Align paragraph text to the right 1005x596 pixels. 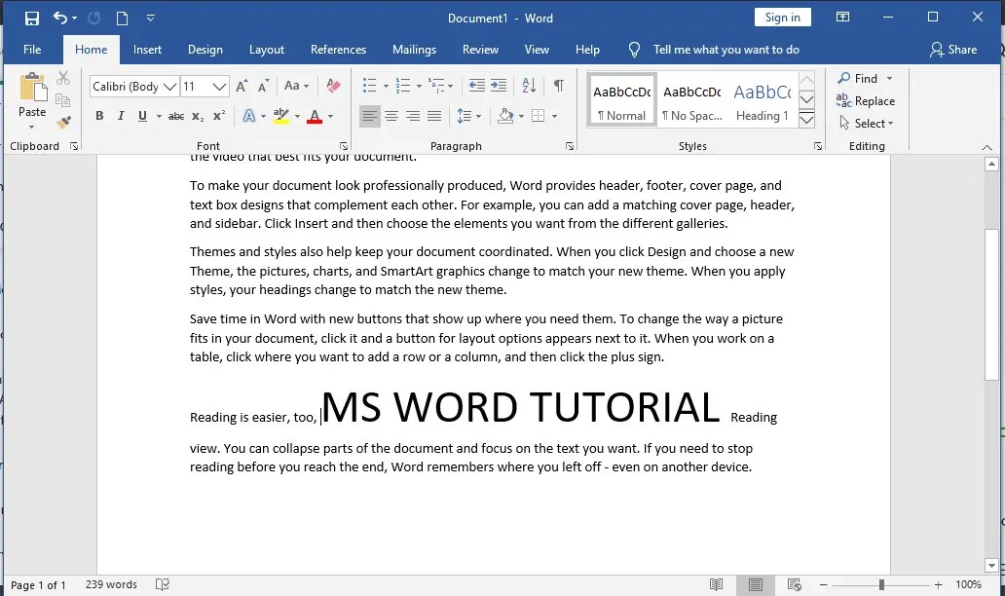413,116
